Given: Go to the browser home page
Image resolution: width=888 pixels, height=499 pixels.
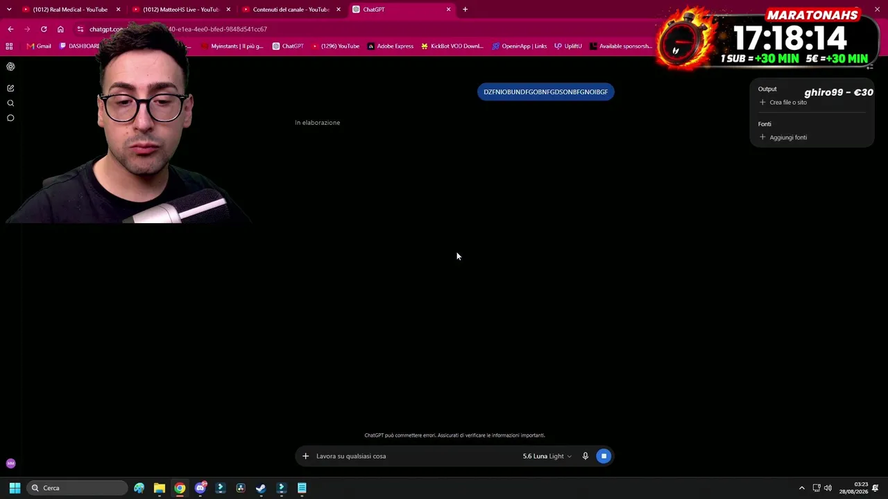Looking at the screenshot, I should (x=60, y=29).
